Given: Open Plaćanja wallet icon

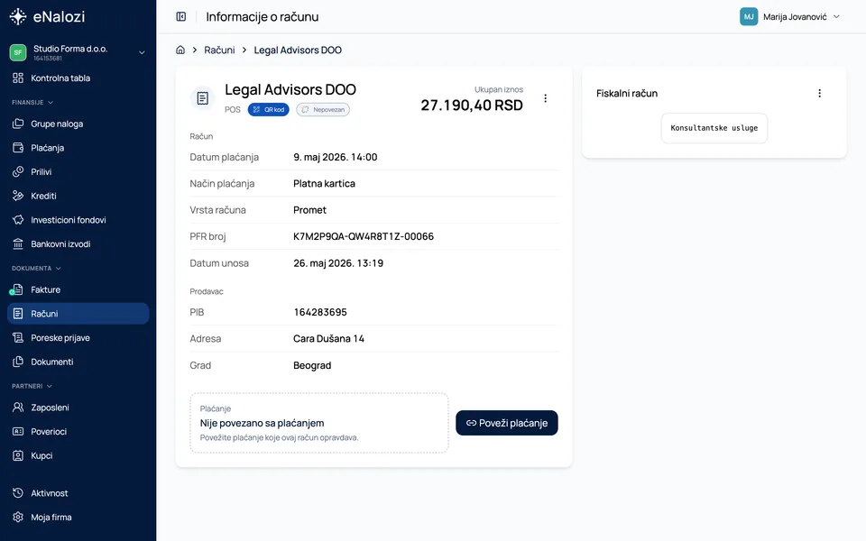Looking at the screenshot, I should pyautogui.click(x=18, y=147).
